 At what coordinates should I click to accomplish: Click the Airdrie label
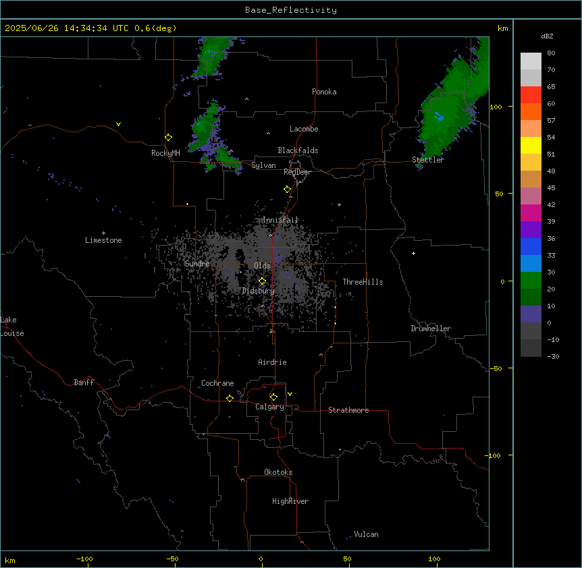[x=272, y=362]
